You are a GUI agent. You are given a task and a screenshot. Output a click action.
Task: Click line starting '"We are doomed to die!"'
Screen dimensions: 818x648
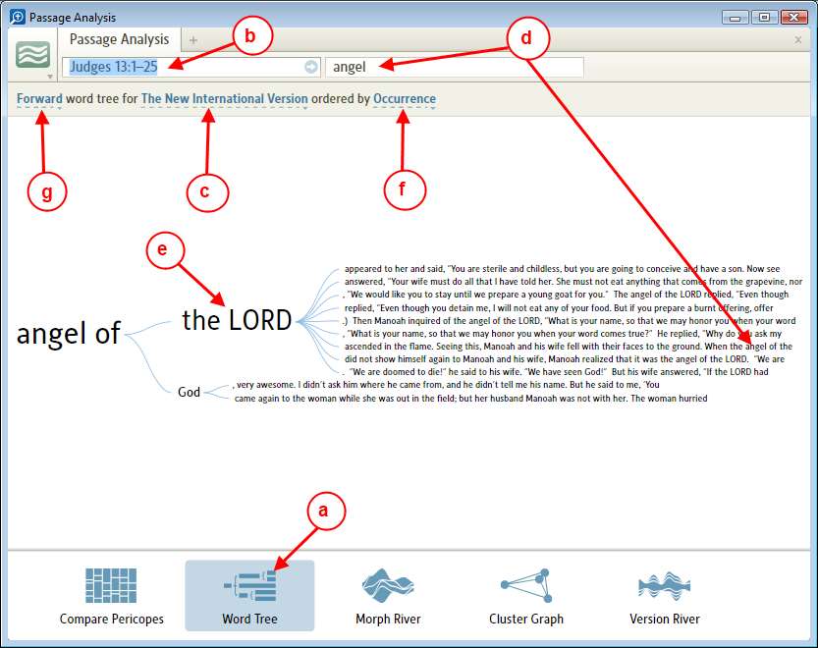[x=555, y=372]
